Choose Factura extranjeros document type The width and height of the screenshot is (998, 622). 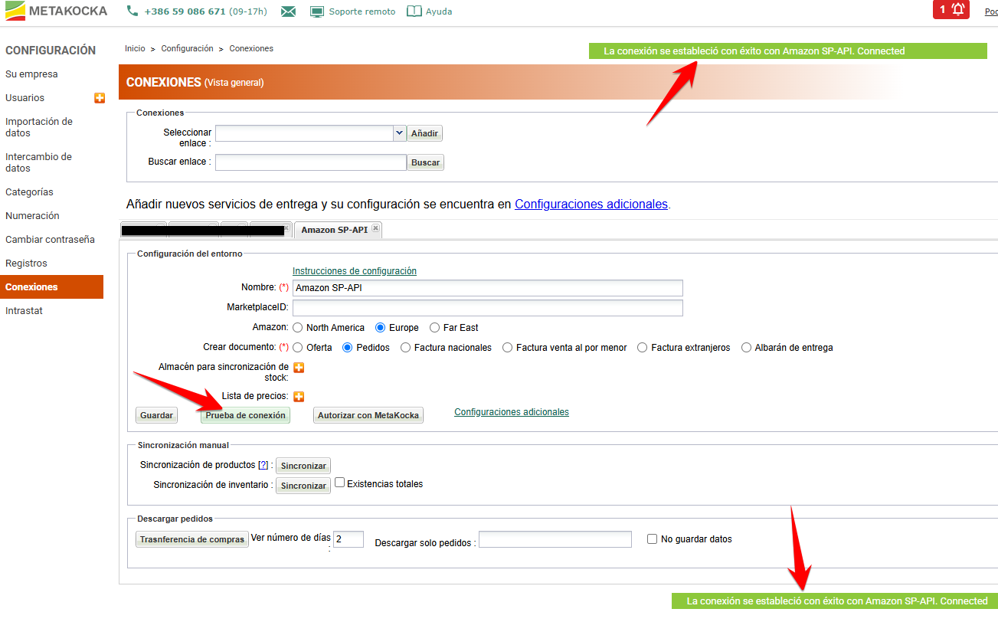point(643,348)
